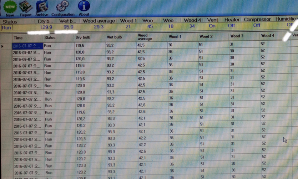Click the Vent On status value
The height and width of the screenshot is (179, 298).
(x=212, y=26)
